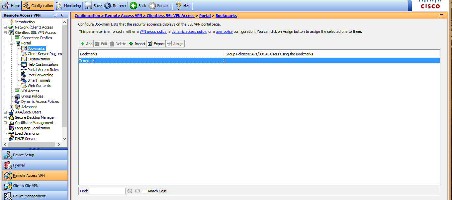Import a bookmark list
The width and height of the screenshot is (452, 200).
(137, 44)
